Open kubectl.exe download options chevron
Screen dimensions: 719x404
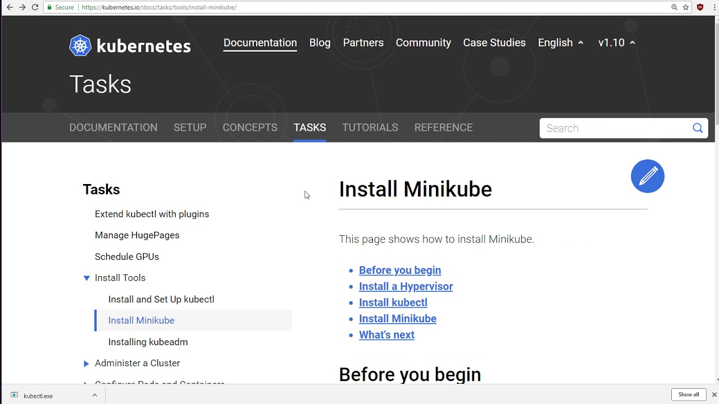tap(94, 395)
